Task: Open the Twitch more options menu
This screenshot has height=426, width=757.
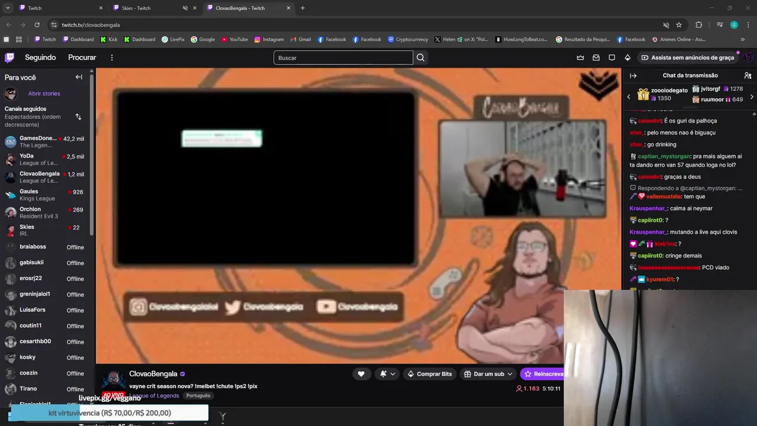Action: (112, 57)
